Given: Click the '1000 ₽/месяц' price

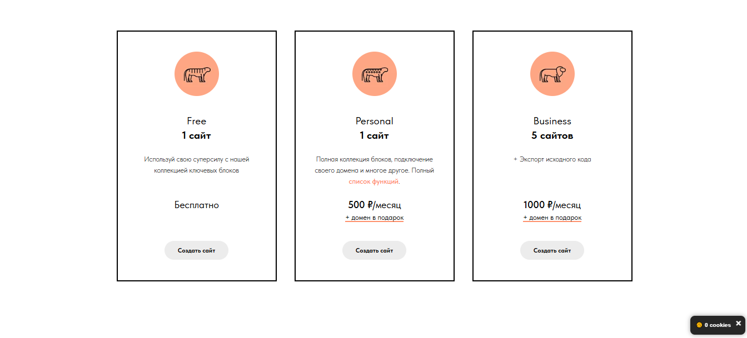Looking at the screenshot, I should [552, 205].
